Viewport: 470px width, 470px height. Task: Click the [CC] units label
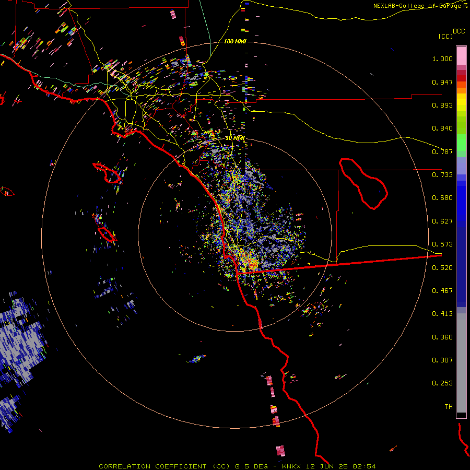[445, 36]
